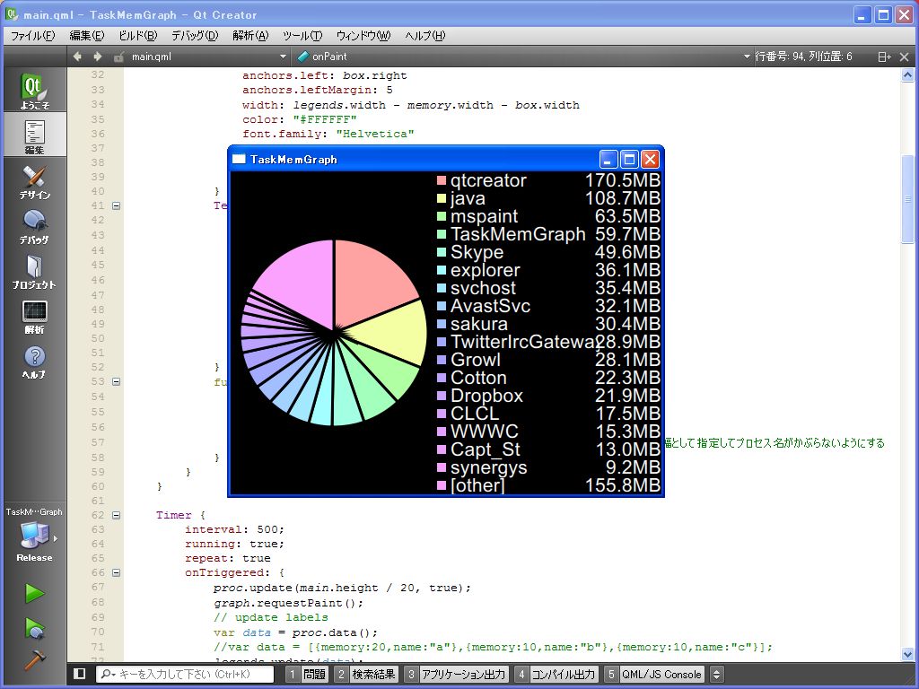This screenshot has width=919, height=689.
Task: Open the 問題 issues pane
Action: (x=308, y=675)
